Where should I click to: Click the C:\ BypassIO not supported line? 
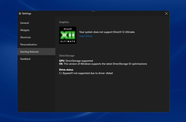(x=85, y=73)
